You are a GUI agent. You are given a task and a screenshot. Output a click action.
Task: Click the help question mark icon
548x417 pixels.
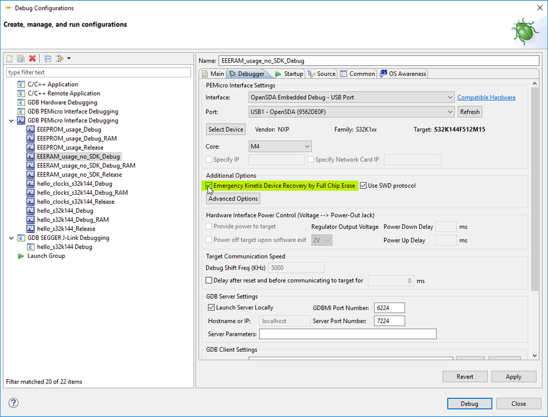point(13,403)
